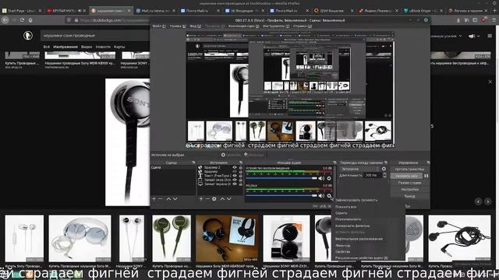Viewport: 499px width, 280px height.
Task: Toggle visibility eye for Захват окна source
Action: pyautogui.click(x=235, y=180)
